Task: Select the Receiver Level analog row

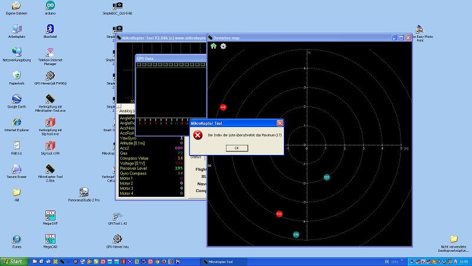Action: (152, 168)
